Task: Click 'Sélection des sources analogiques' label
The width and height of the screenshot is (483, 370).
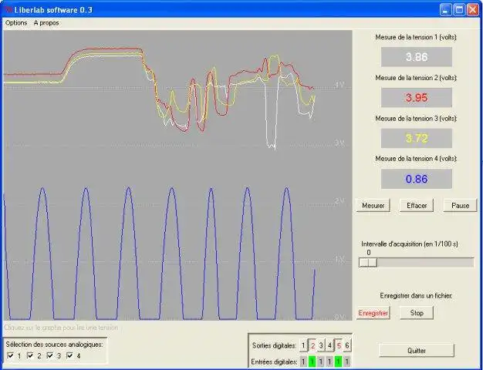Action: (55, 345)
